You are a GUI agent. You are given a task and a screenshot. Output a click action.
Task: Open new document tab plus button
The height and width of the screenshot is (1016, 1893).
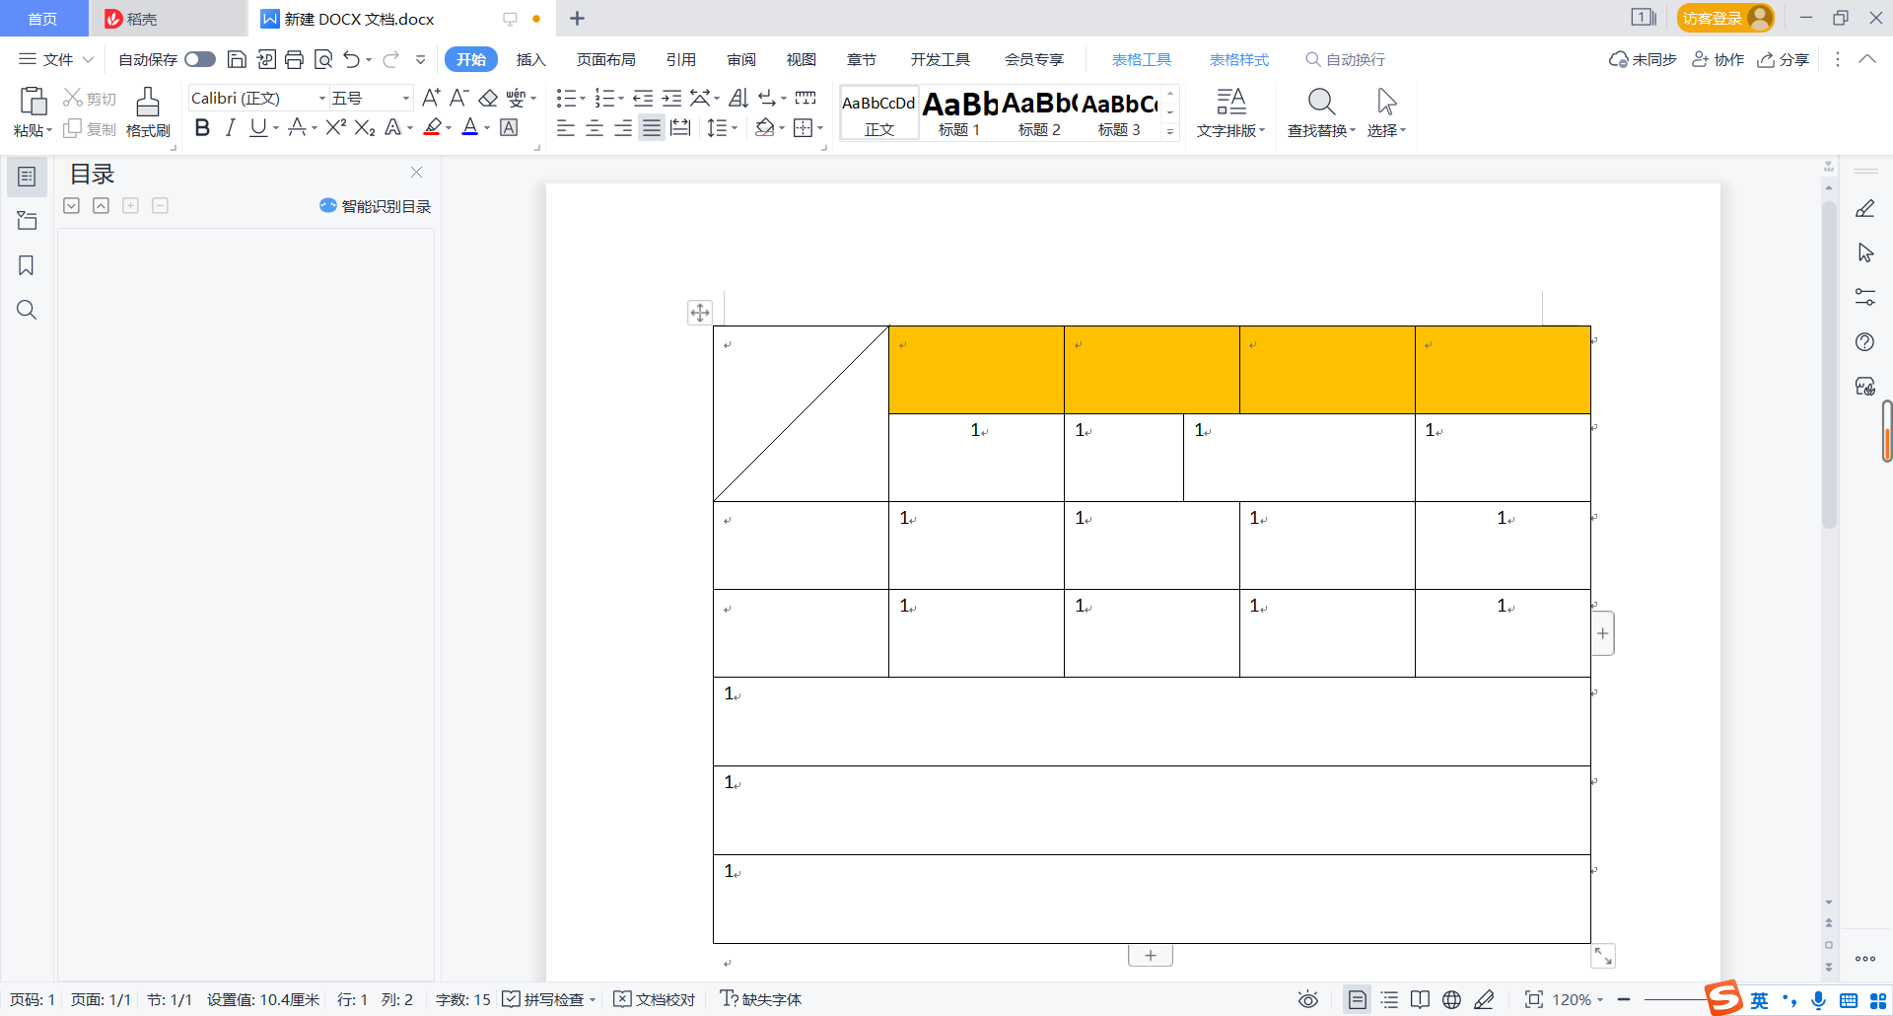(578, 18)
